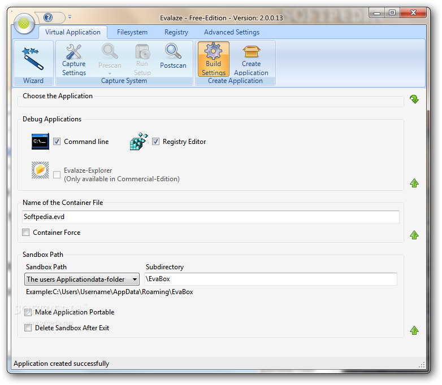Switch to the Virtual Application tab
442x385 pixels.
coord(73,32)
